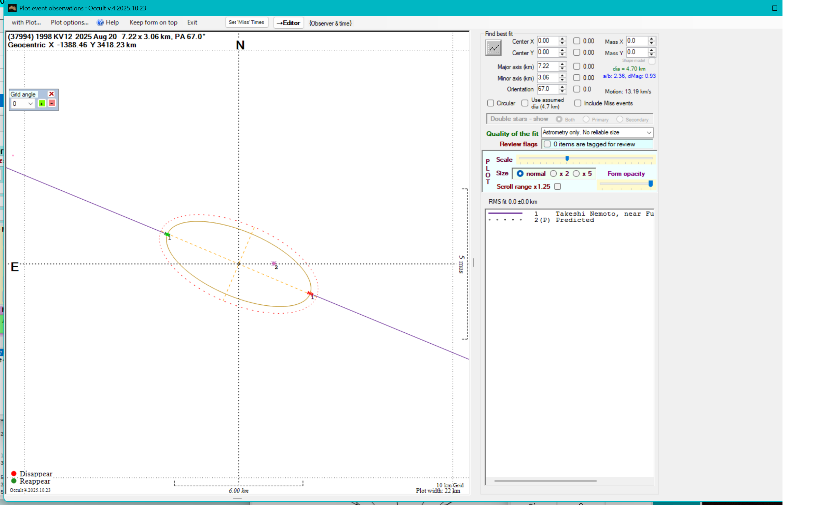
Task: Toggle Scroll range x1.25 checkbox
Action: (557, 187)
